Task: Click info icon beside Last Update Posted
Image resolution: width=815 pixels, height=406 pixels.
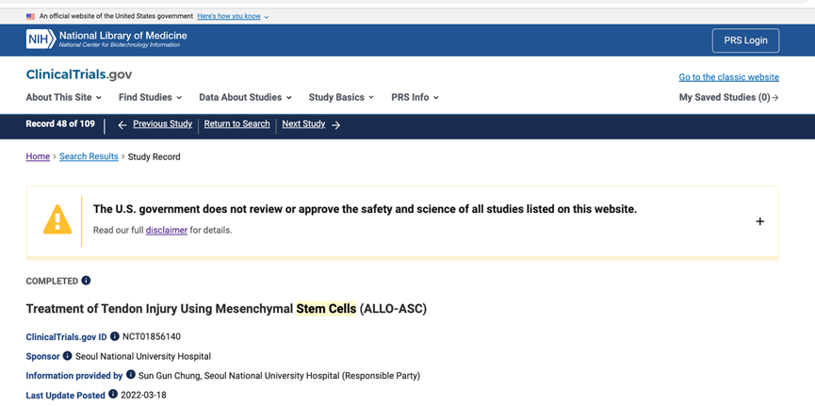Action: 113,394
